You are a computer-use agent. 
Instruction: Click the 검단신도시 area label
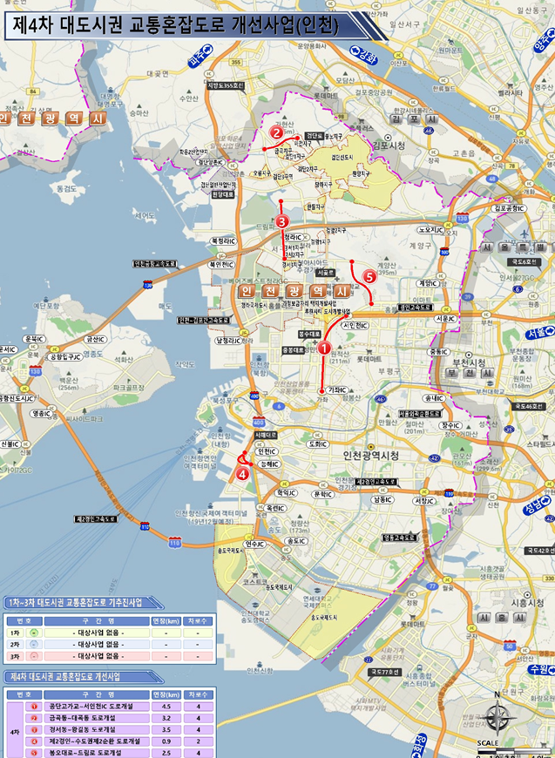(x=342, y=158)
